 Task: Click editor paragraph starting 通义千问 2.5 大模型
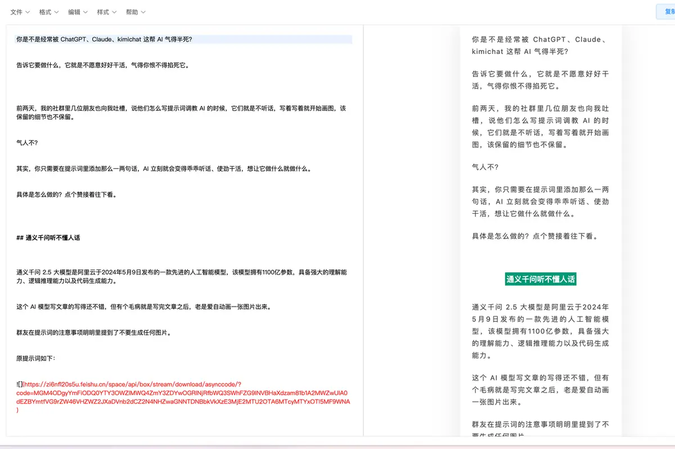point(182,276)
